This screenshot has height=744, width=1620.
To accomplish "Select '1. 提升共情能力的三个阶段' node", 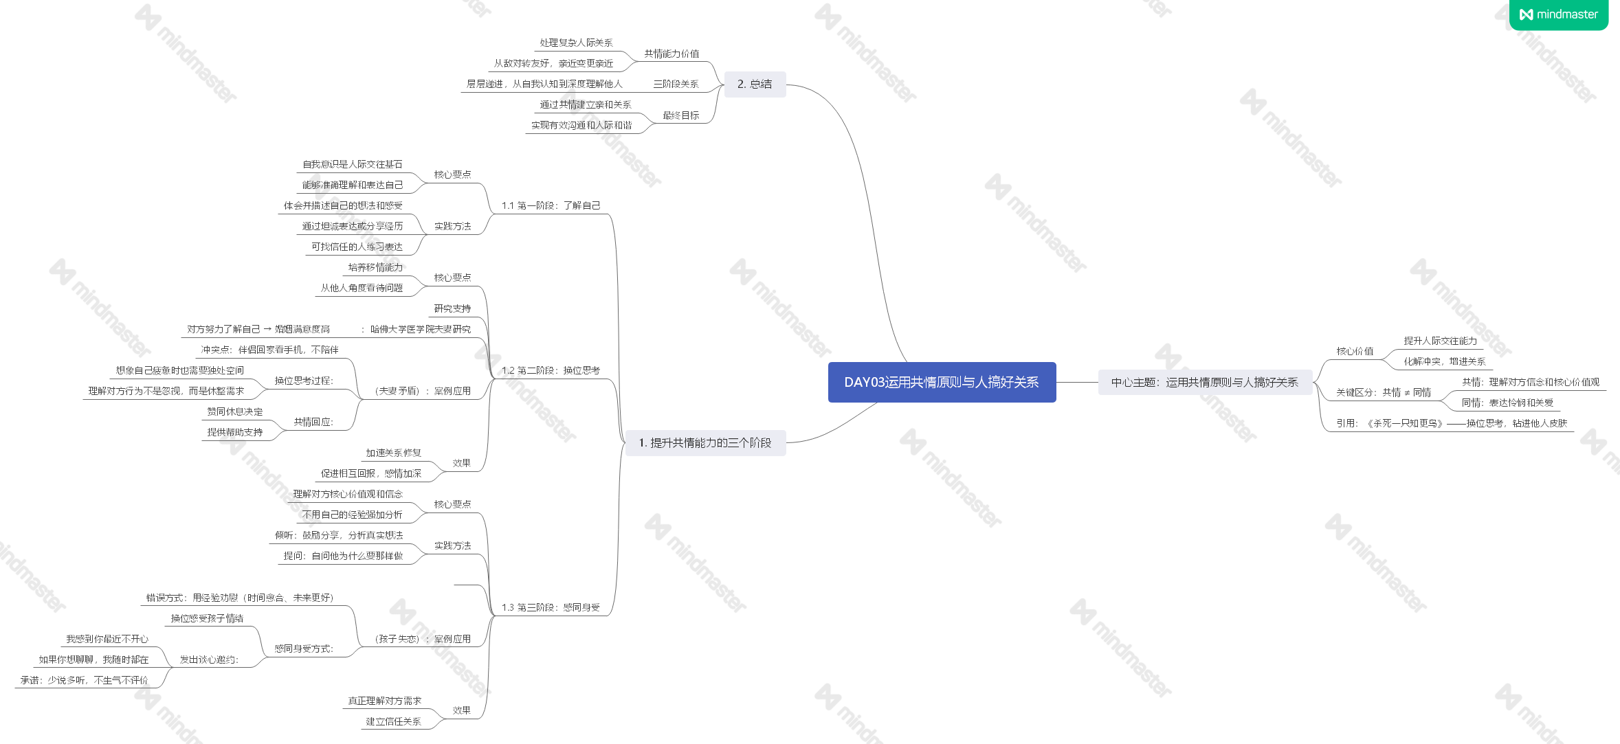I will (x=704, y=442).
